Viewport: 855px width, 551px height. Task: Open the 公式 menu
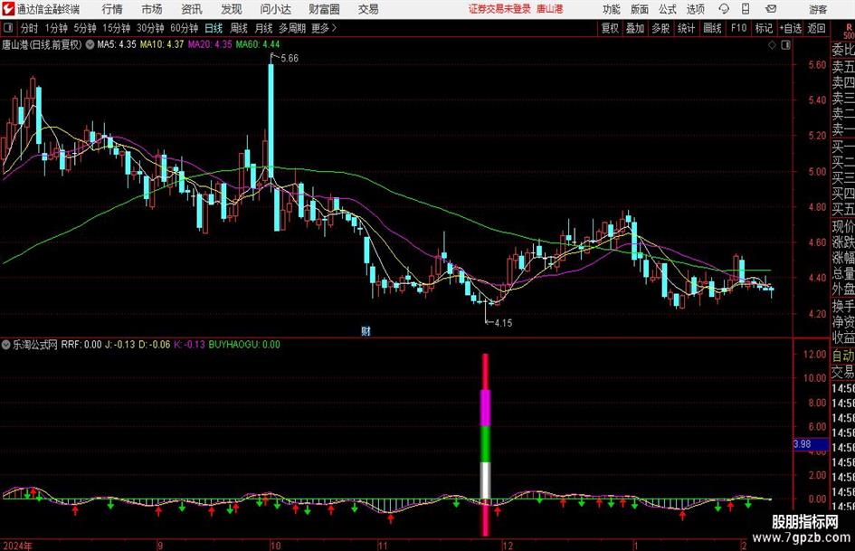(x=668, y=9)
